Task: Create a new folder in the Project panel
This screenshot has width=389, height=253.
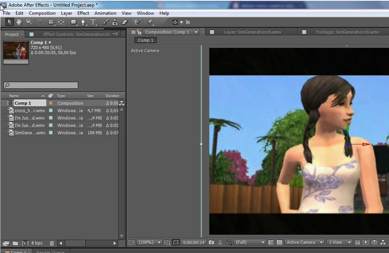Action: tap(15, 242)
